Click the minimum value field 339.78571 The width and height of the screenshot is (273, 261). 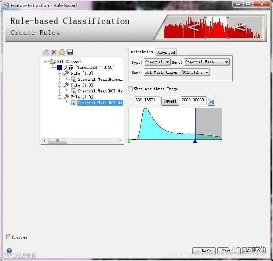click(x=147, y=100)
